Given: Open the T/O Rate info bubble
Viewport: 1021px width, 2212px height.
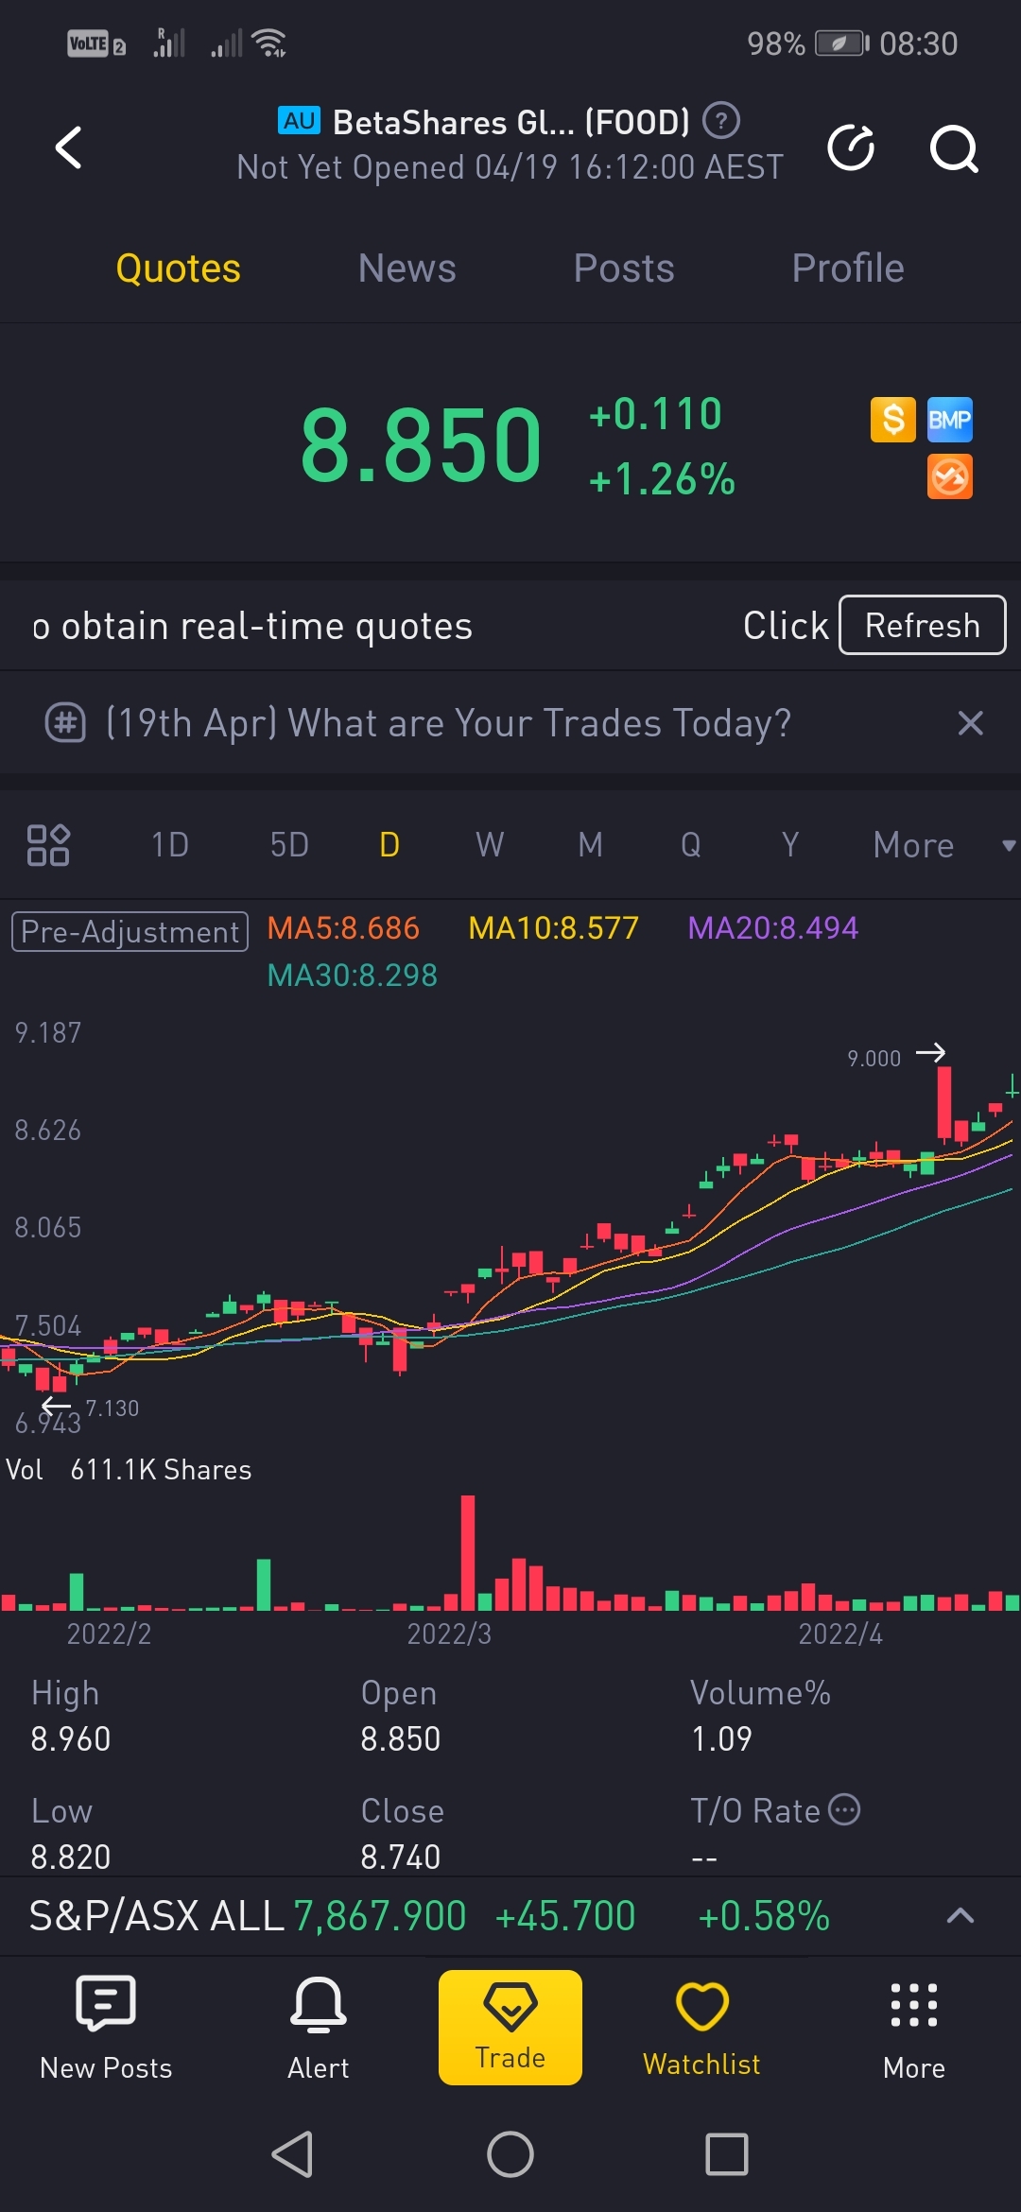Looking at the screenshot, I should tap(844, 1809).
